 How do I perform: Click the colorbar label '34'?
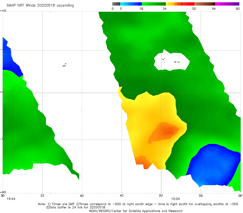pos(165,9)
